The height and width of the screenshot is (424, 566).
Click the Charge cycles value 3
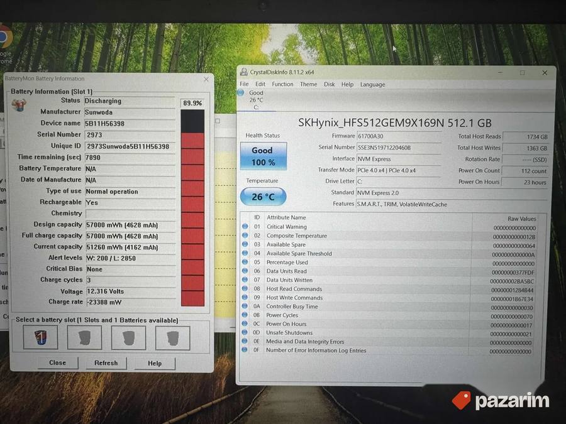tap(130, 280)
